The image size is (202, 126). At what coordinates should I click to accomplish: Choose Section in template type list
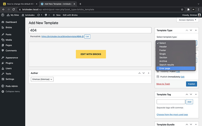[x=176, y=57]
